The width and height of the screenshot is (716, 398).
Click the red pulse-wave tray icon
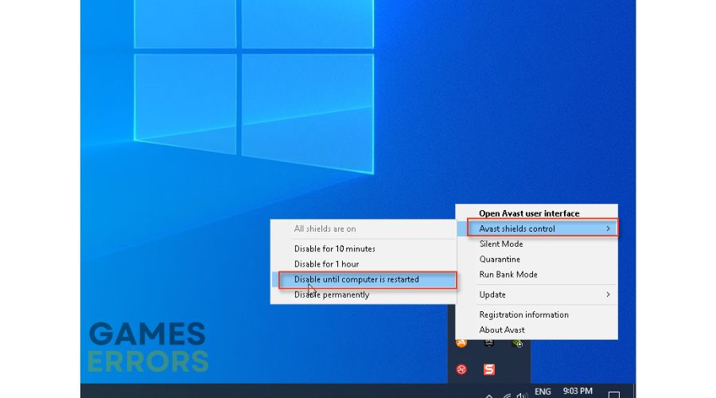[x=461, y=369]
